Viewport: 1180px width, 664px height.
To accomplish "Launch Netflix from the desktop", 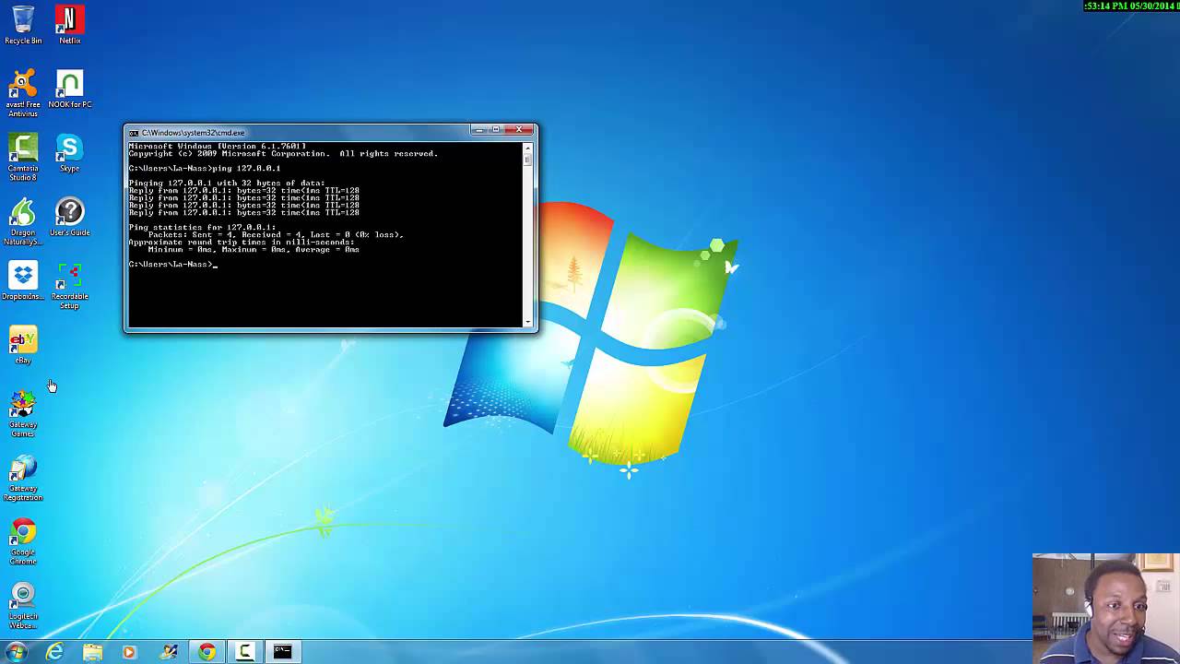I will click(x=69, y=25).
